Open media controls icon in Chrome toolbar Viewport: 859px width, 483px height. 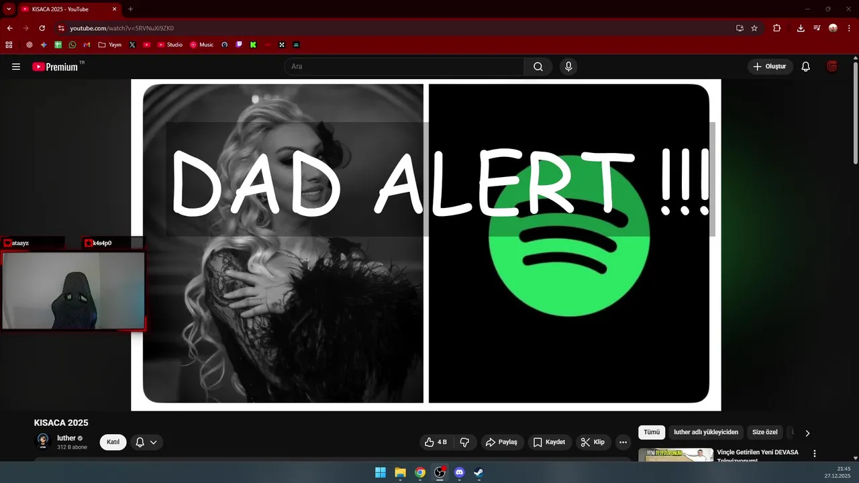click(x=817, y=28)
